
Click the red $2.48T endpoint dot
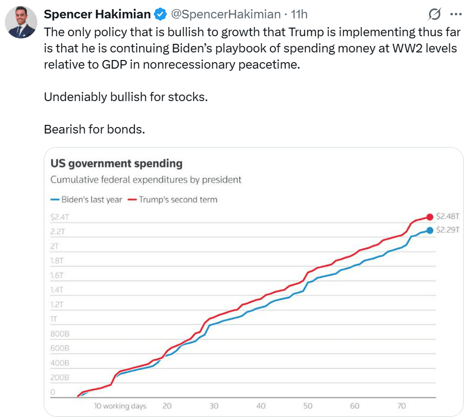[x=430, y=217]
